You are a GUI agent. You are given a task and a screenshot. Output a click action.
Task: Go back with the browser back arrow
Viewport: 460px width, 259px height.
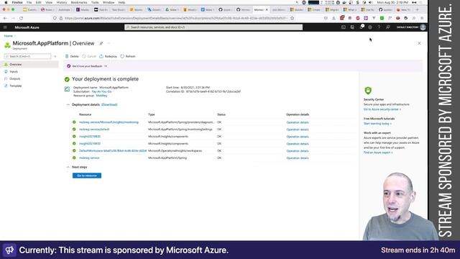pos(5,18)
